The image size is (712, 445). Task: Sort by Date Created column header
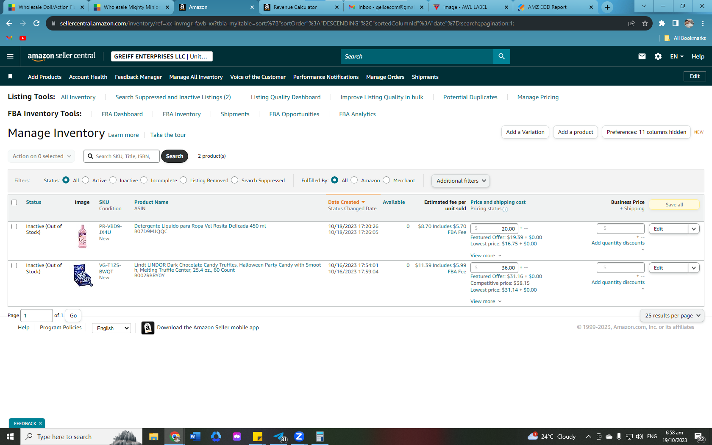346,202
